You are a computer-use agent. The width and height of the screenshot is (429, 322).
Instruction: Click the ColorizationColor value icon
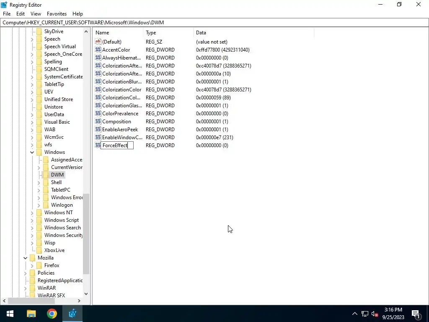coord(98,89)
